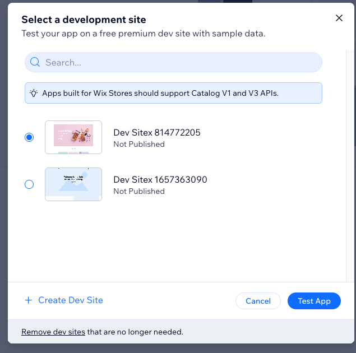Open the Create Dev Site link

tap(71, 300)
